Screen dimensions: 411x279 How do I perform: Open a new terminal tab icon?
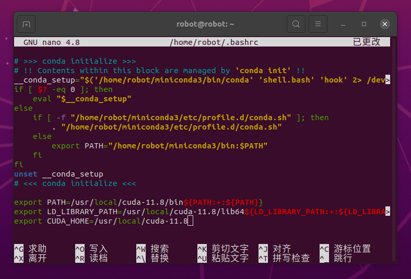pyautogui.click(x=26, y=24)
